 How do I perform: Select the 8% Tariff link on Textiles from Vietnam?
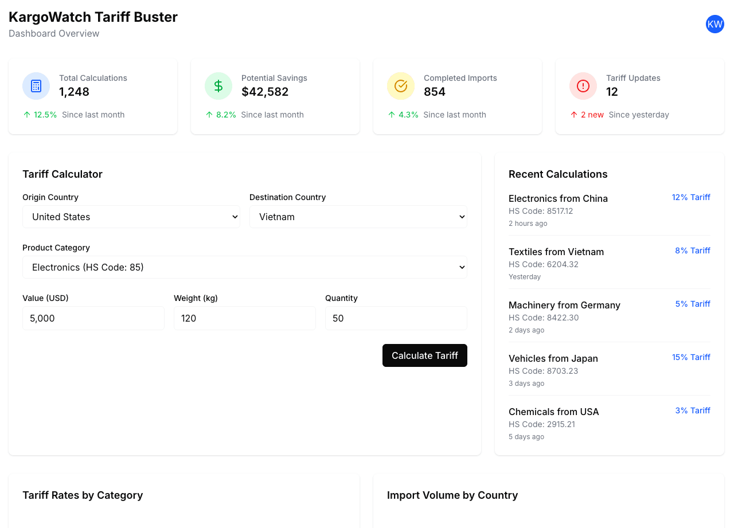tap(693, 251)
